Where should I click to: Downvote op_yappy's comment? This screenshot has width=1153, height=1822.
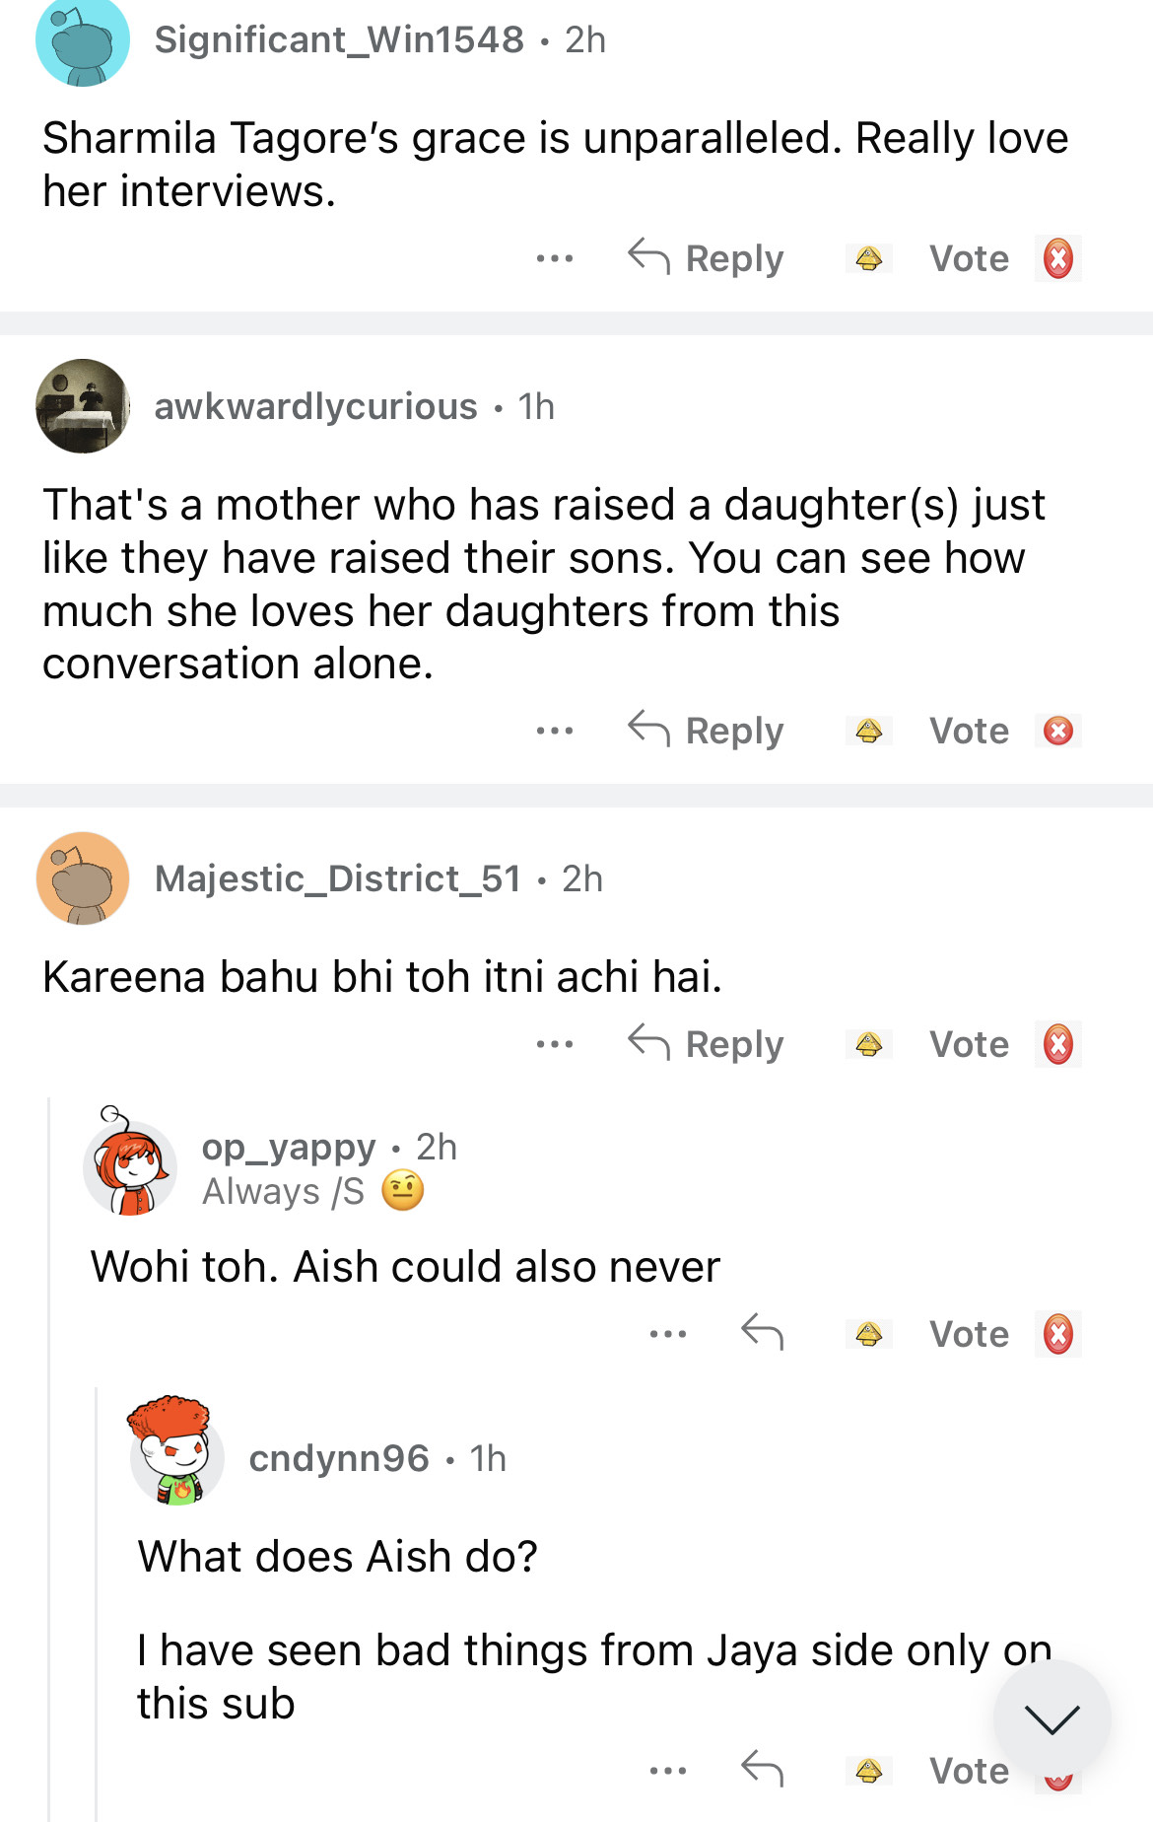pos(1057,1334)
